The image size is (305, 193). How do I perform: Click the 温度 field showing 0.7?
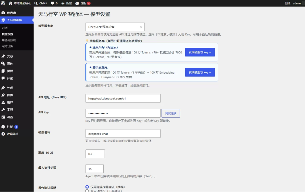pos(95,154)
